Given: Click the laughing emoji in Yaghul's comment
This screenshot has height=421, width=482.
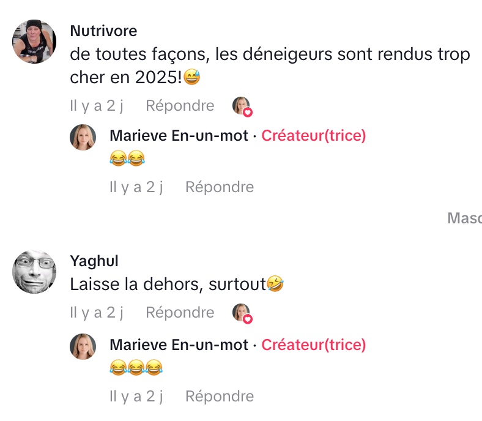Looking at the screenshot, I should pyautogui.click(x=276, y=284).
